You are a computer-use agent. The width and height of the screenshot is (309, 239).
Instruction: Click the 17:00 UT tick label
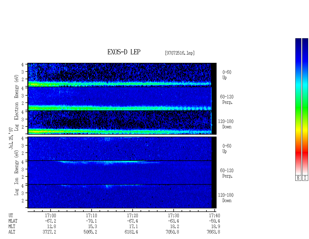[x=50, y=216]
